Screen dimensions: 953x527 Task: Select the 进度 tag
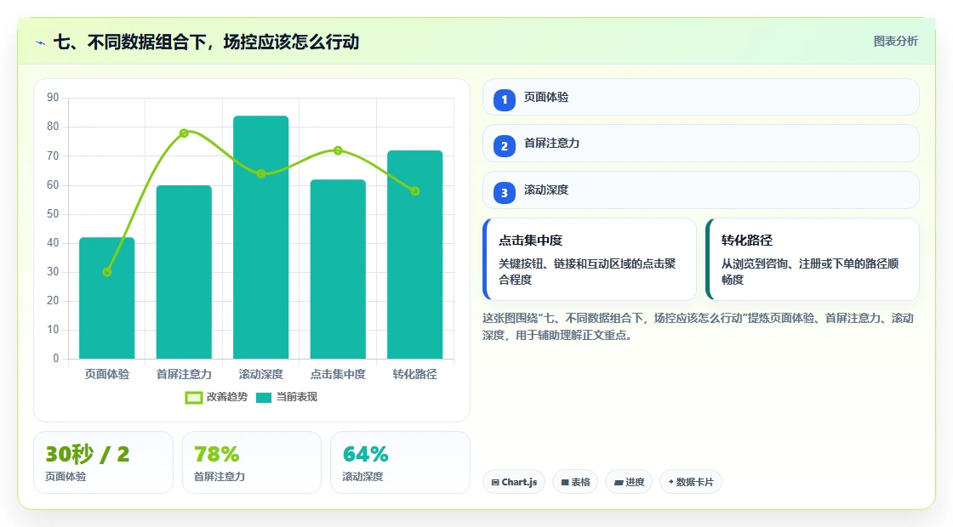pyautogui.click(x=629, y=482)
